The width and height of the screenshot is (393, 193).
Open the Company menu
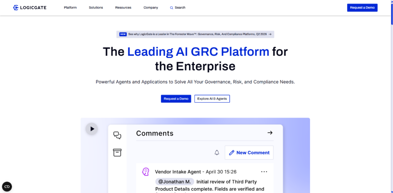click(x=150, y=8)
